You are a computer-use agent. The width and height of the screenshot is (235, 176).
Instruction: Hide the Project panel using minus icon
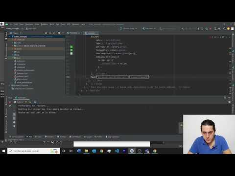click(x=63, y=33)
